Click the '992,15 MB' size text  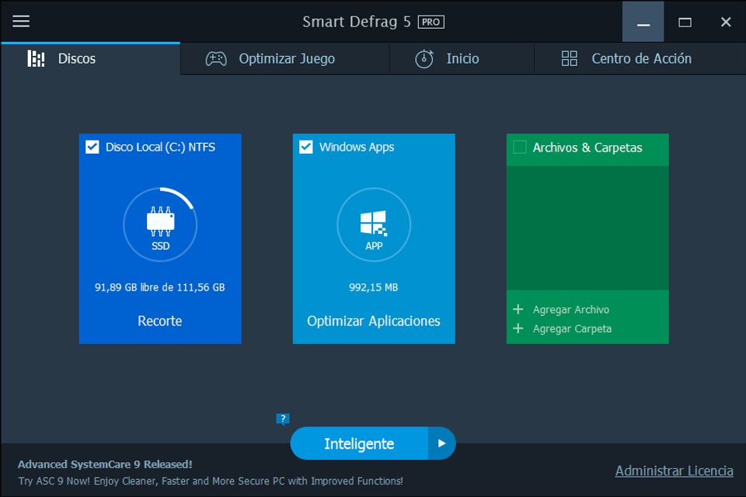pos(374,287)
